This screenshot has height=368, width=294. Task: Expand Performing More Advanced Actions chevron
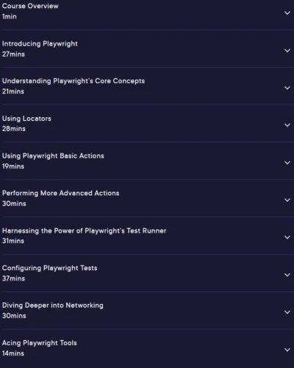pos(287,200)
